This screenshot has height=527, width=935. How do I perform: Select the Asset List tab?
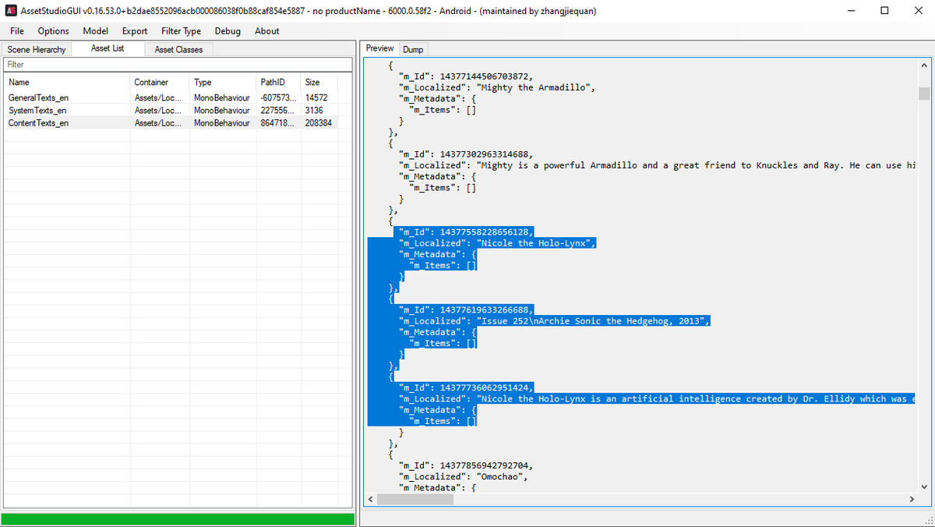coord(107,48)
